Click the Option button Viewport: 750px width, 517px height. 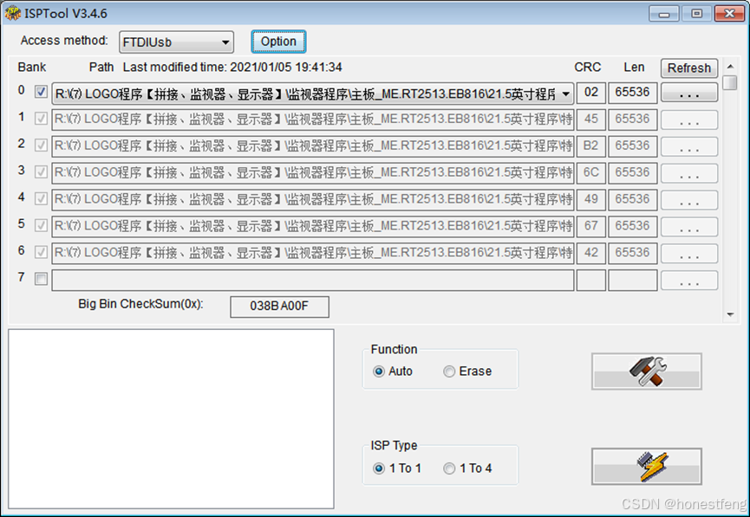click(277, 41)
